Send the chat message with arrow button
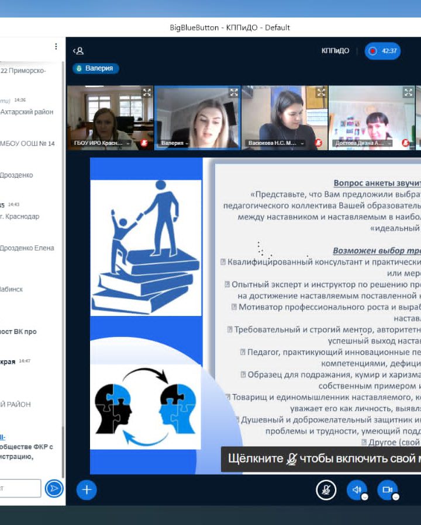The image size is (421, 525). [54, 488]
